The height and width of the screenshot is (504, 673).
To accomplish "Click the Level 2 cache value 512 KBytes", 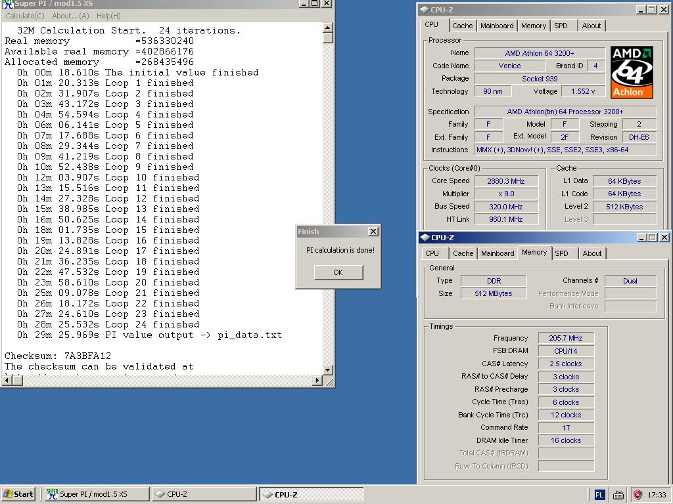I will tap(624, 207).
